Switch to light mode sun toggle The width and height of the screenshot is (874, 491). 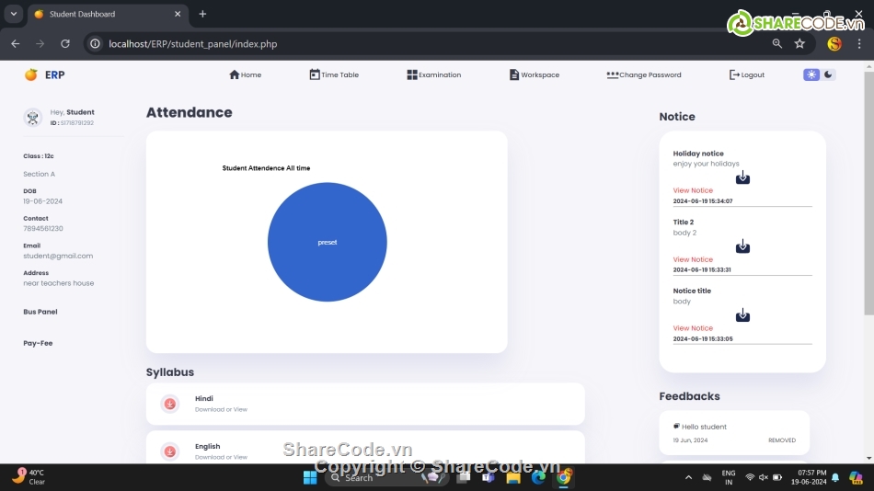click(811, 74)
